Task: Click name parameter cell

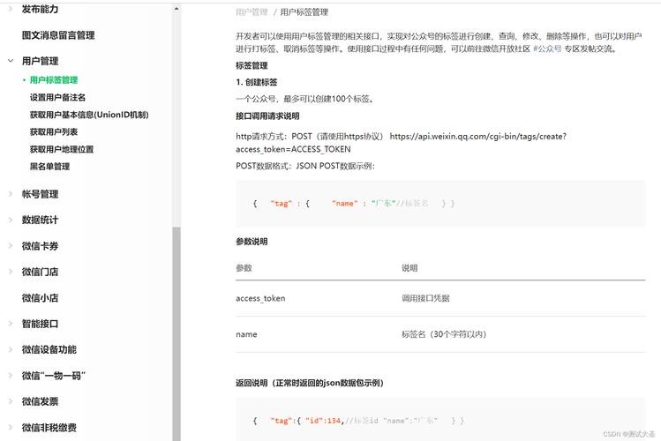Action: (x=246, y=334)
